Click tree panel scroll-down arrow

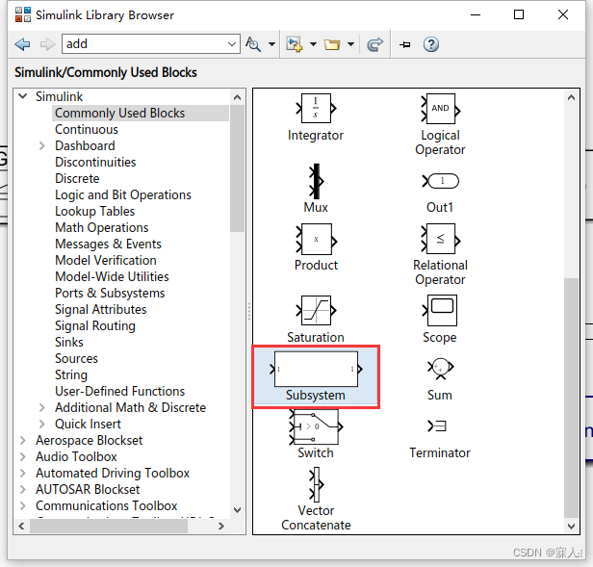(x=237, y=510)
